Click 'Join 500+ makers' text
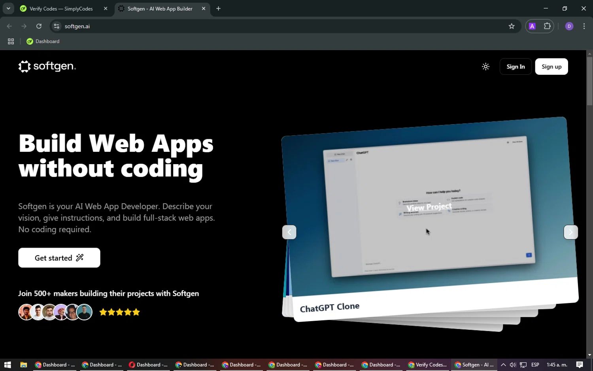 [x=108, y=293]
